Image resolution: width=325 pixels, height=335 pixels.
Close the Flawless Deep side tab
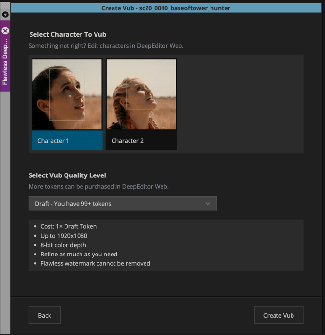coord(5,31)
